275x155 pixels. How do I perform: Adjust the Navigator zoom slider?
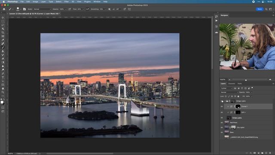[x=246, y=80]
